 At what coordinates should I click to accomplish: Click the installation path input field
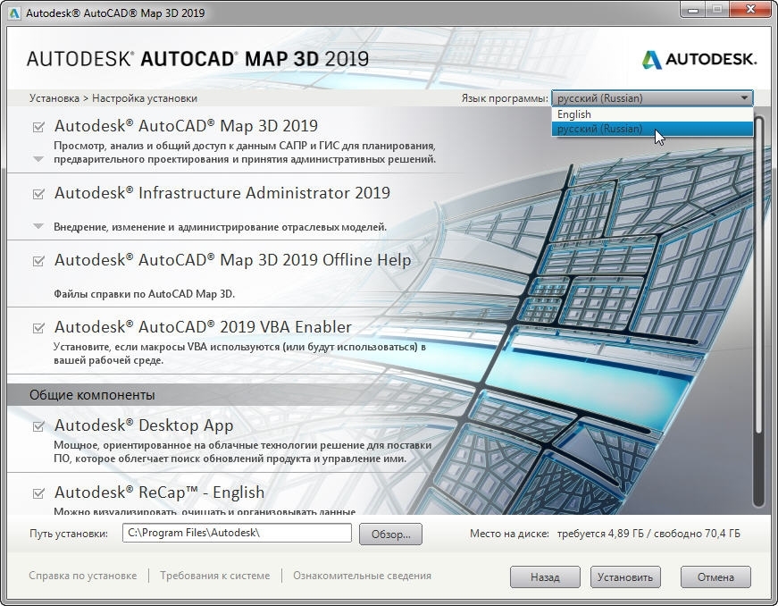coord(237,533)
